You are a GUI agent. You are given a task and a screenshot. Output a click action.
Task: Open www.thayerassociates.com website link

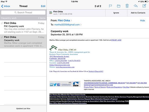coord(65,67)
